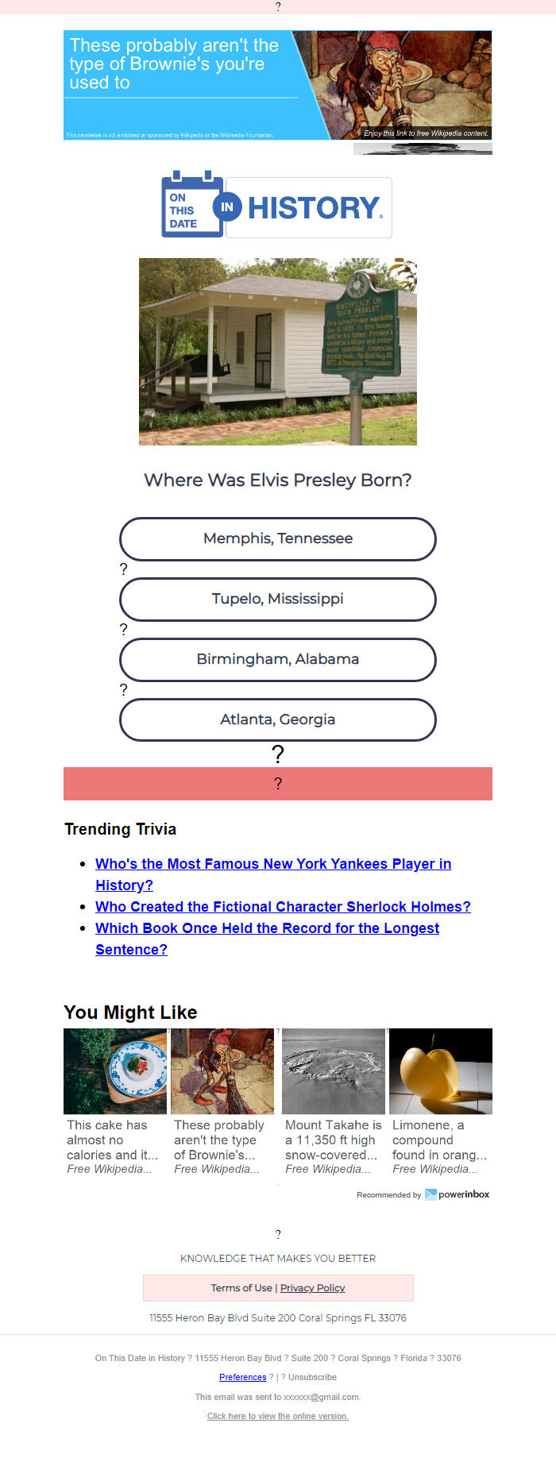The image size is (556, 1458).
Task: Click the On This Date calendar icon
Action: (192, 204)
